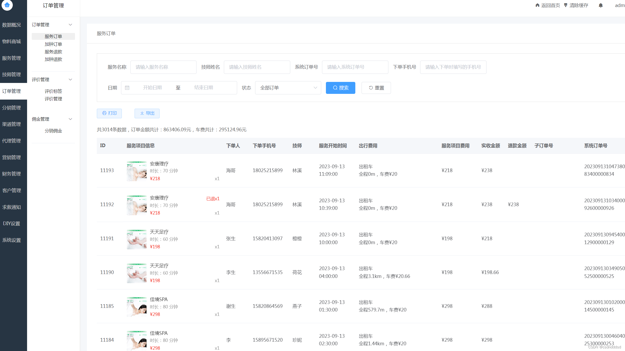Open 数据概况 in the sidebar

point(11,25)
